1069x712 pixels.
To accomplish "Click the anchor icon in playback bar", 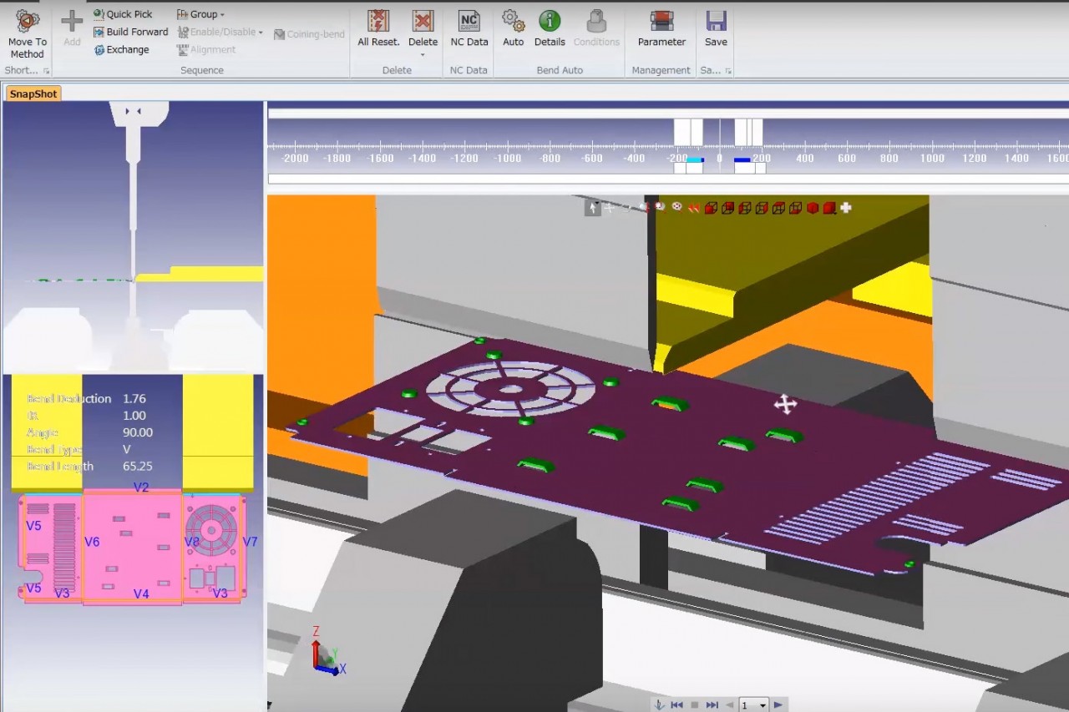I will pyautogui.click(x=659, y=705).
